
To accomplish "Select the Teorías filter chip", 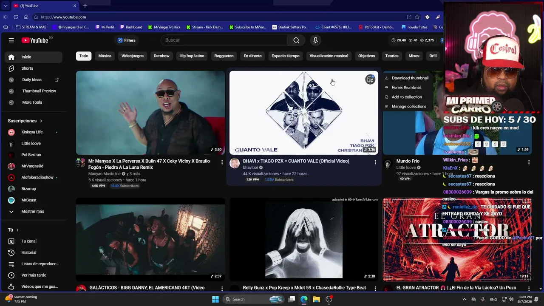I will 392,56.
